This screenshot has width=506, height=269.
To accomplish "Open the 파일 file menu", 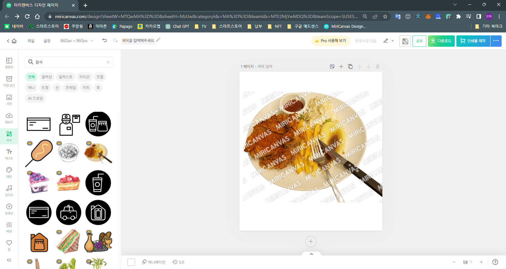I will [31, 41].
